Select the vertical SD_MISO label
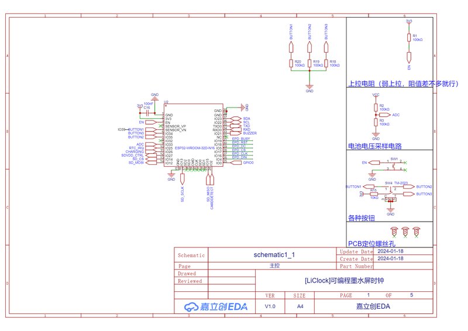The width and height of the screenshot is (468, 331). click(x=208, y=194)
